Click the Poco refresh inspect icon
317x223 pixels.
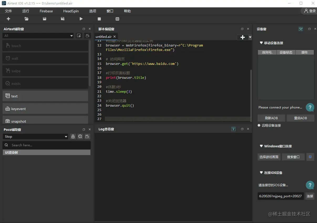(x=80, y=137)
